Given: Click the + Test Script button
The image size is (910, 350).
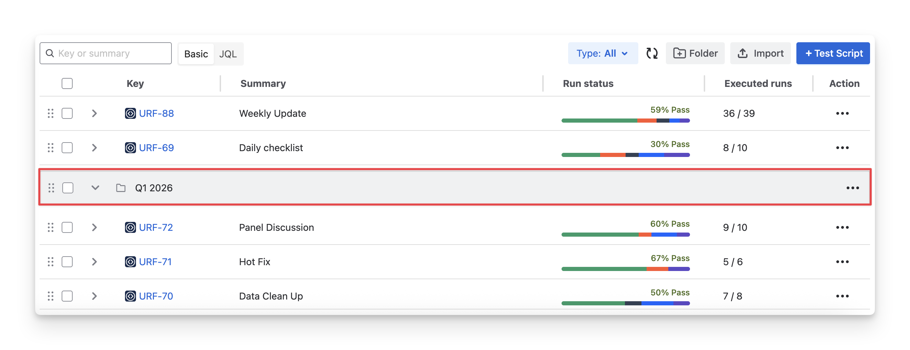Looking at the screenshot, I should pyautogui.click(x=833, y=54).
